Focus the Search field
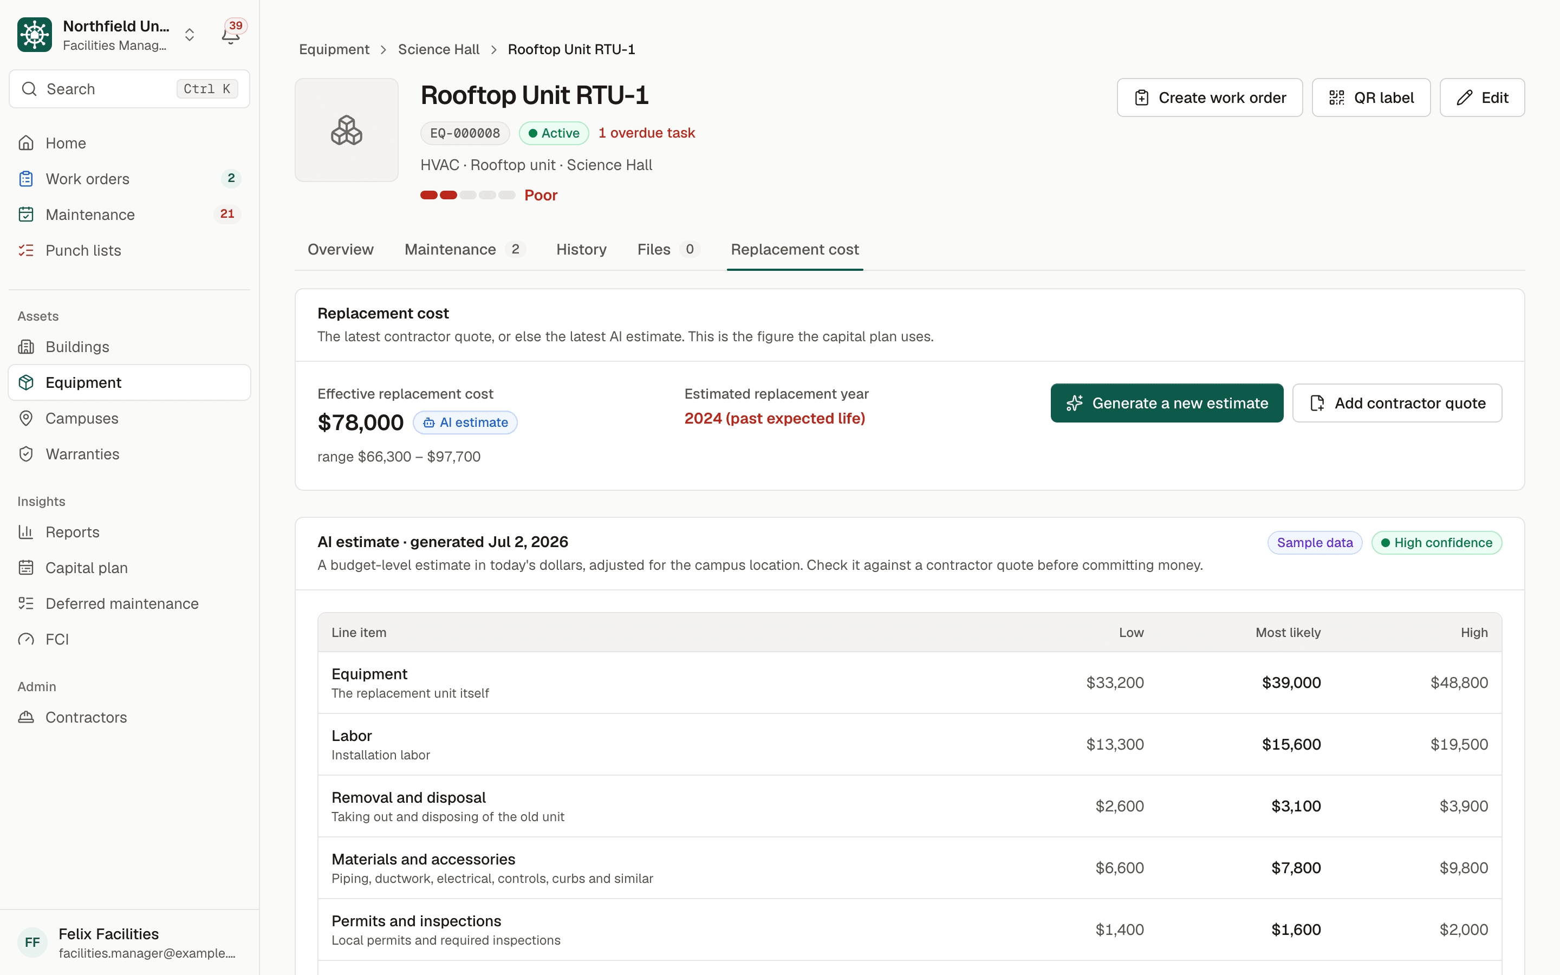1560x975 pixels. tap(129, 89)
